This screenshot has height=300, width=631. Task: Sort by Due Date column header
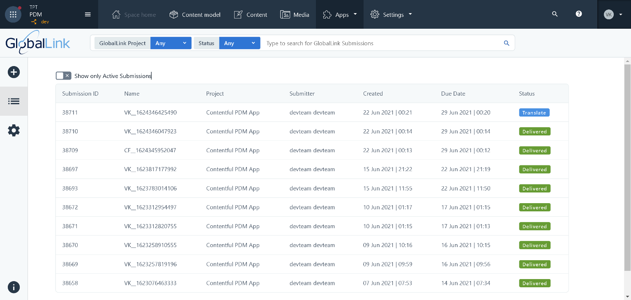[453, 94]
